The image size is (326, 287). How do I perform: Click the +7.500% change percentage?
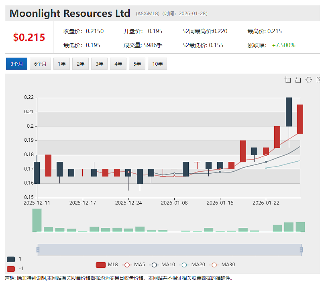[283, 45]
